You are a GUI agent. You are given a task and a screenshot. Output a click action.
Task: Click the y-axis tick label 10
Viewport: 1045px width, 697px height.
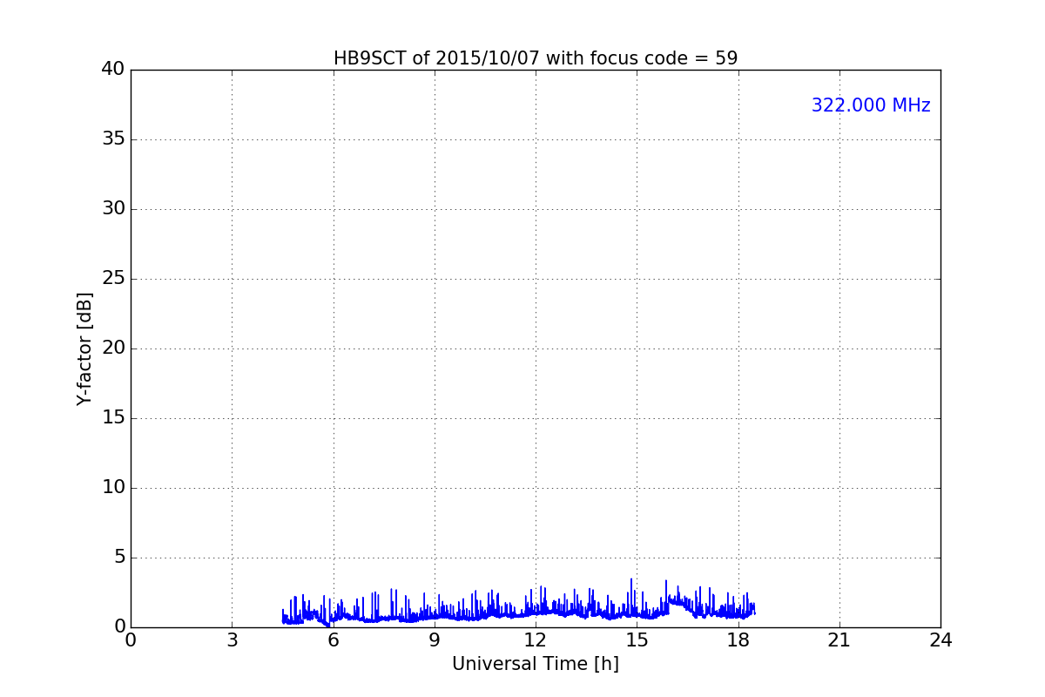tap(113, 488)
